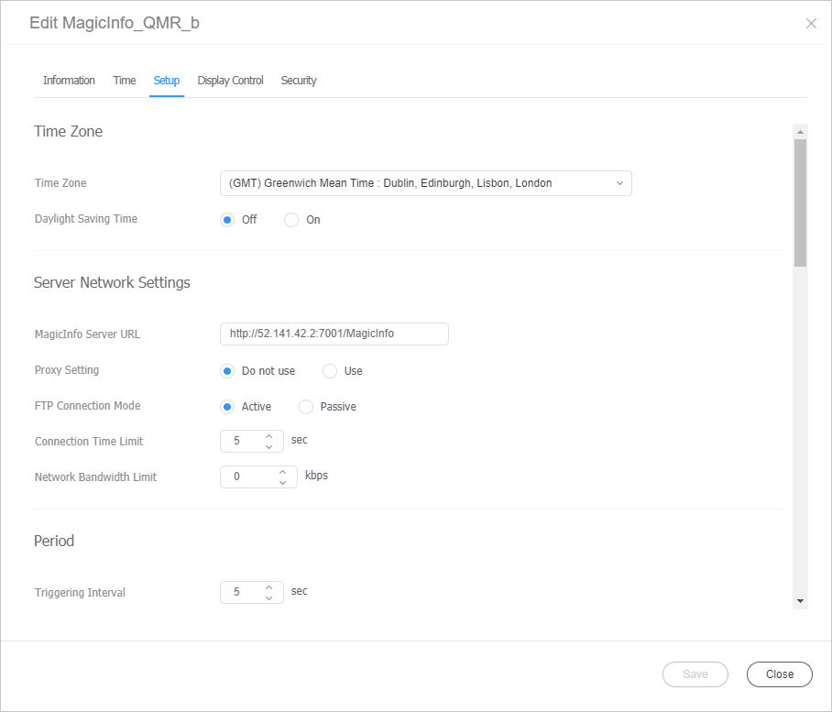Image resolution: width=832 pixels, height=712 pixels.
Task: Increase Triggering Interval with up arrow
Action: [268, 587]
